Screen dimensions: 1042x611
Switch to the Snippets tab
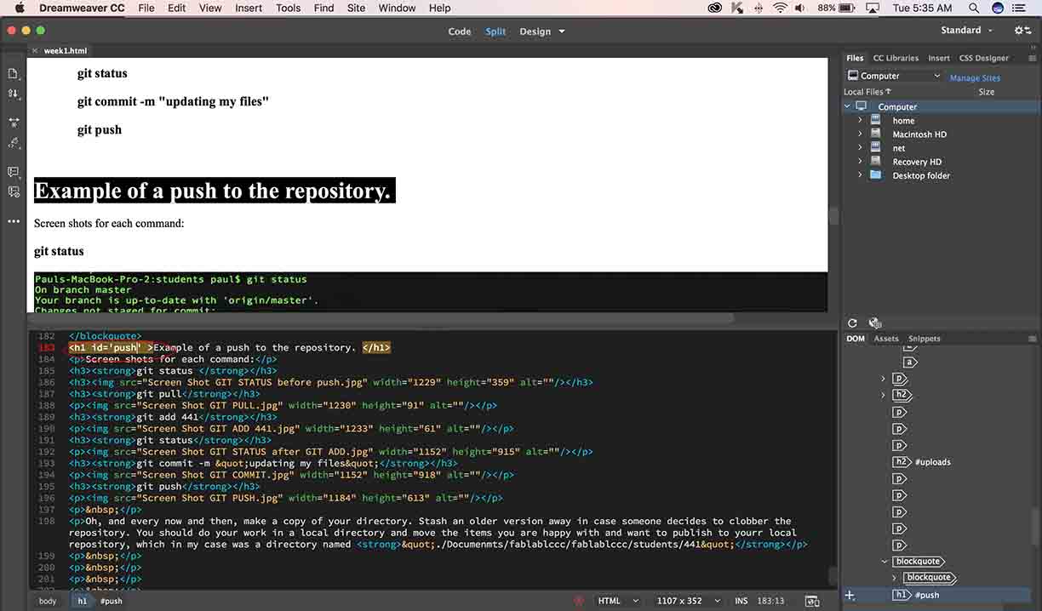click(924, 339)
